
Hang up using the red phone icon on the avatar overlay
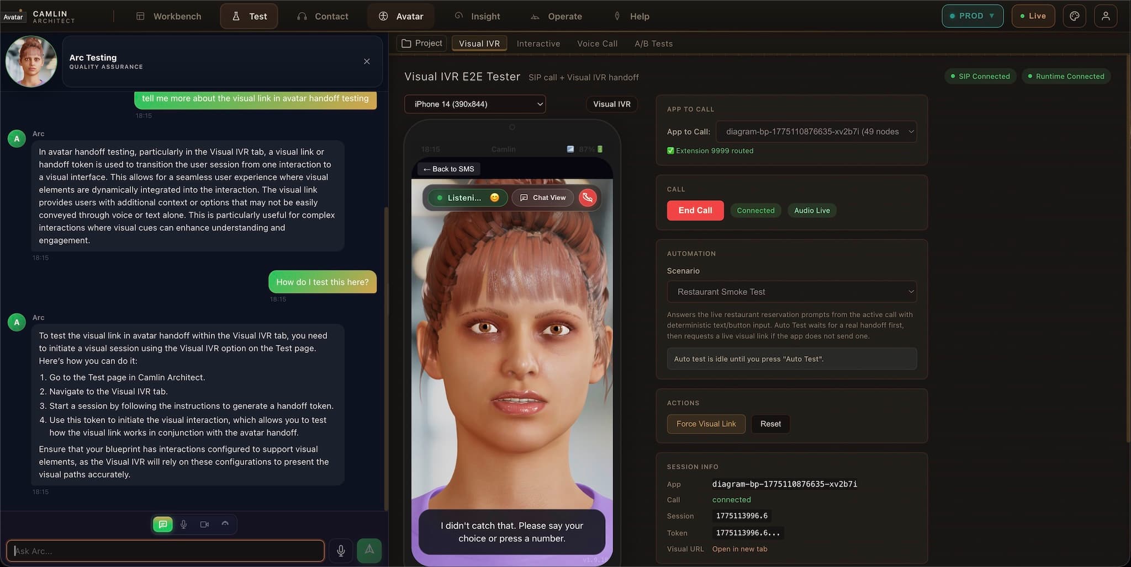[x=587, y=197]
